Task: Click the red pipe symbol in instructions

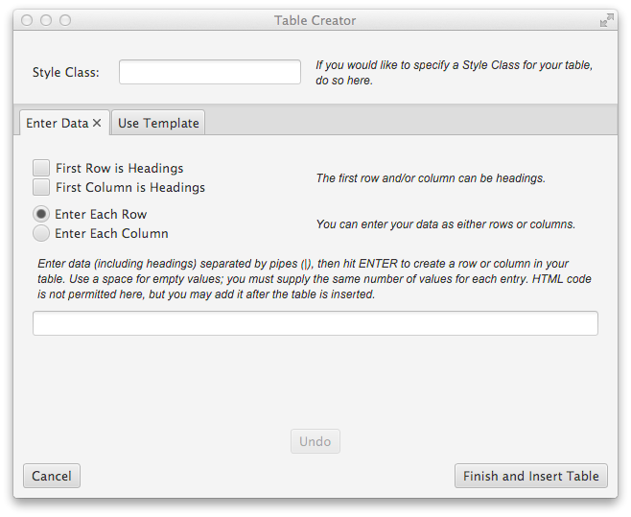Action: pyautogui.click(x=305, y=264)
